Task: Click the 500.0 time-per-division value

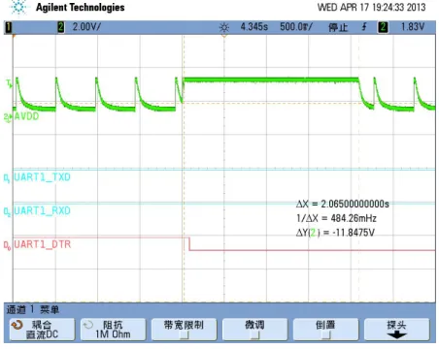Action: click(296, 27)
